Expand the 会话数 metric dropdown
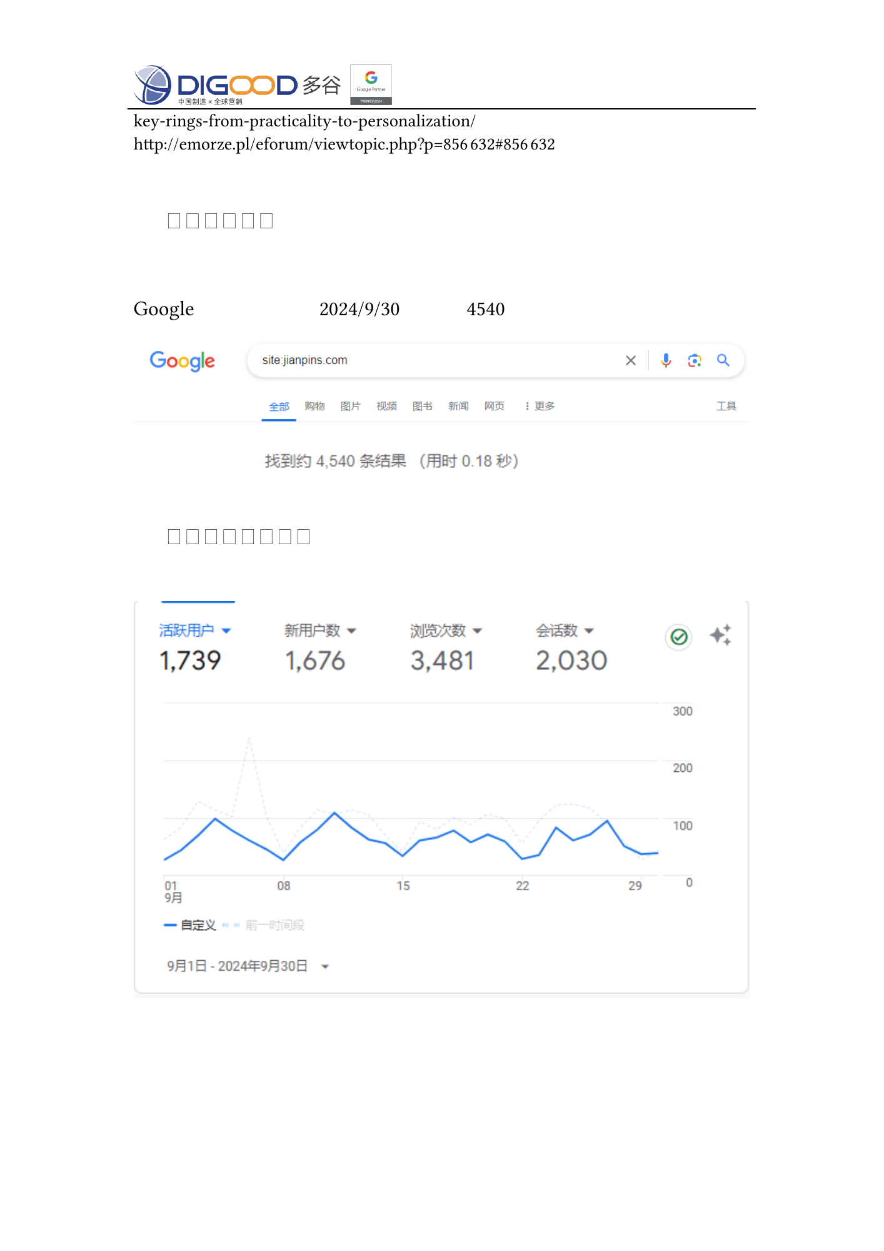The width and height of the screenshot is (884, 1251). (x=588, y=631)
